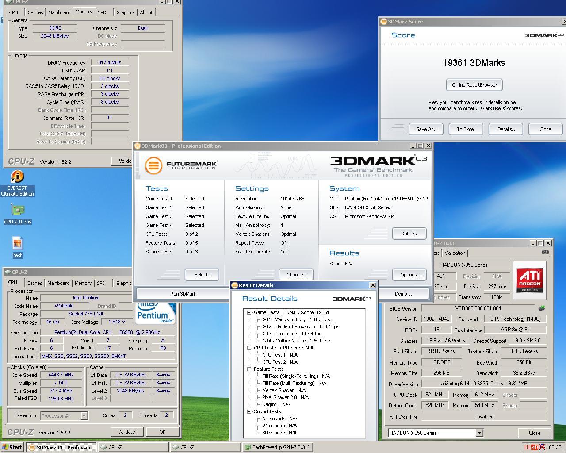Open the Caches tab in top CPU-Z window
566x453 pixels.
(35, 12)
